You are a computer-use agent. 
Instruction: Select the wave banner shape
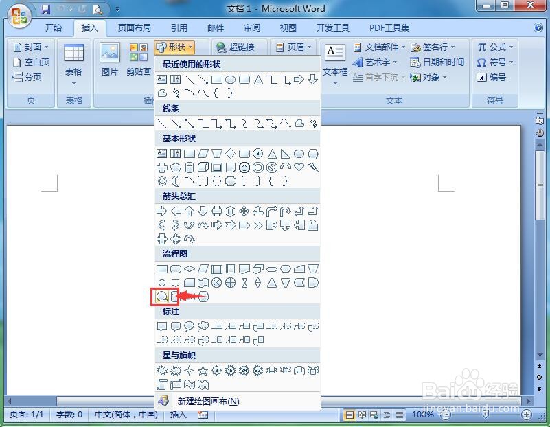click(190, 384)
